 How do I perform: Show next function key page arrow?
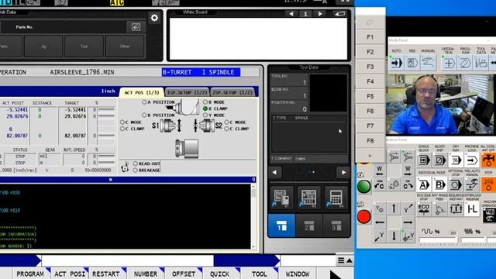(336, 274)
